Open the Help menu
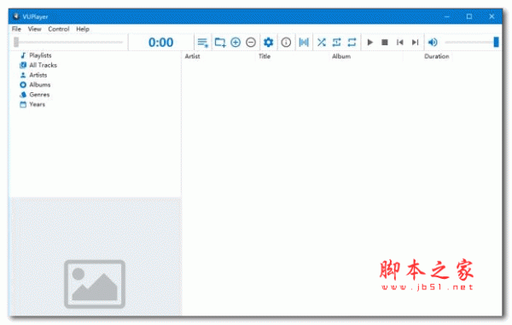Viewport: 512px width, 325px height. [83, 29]
